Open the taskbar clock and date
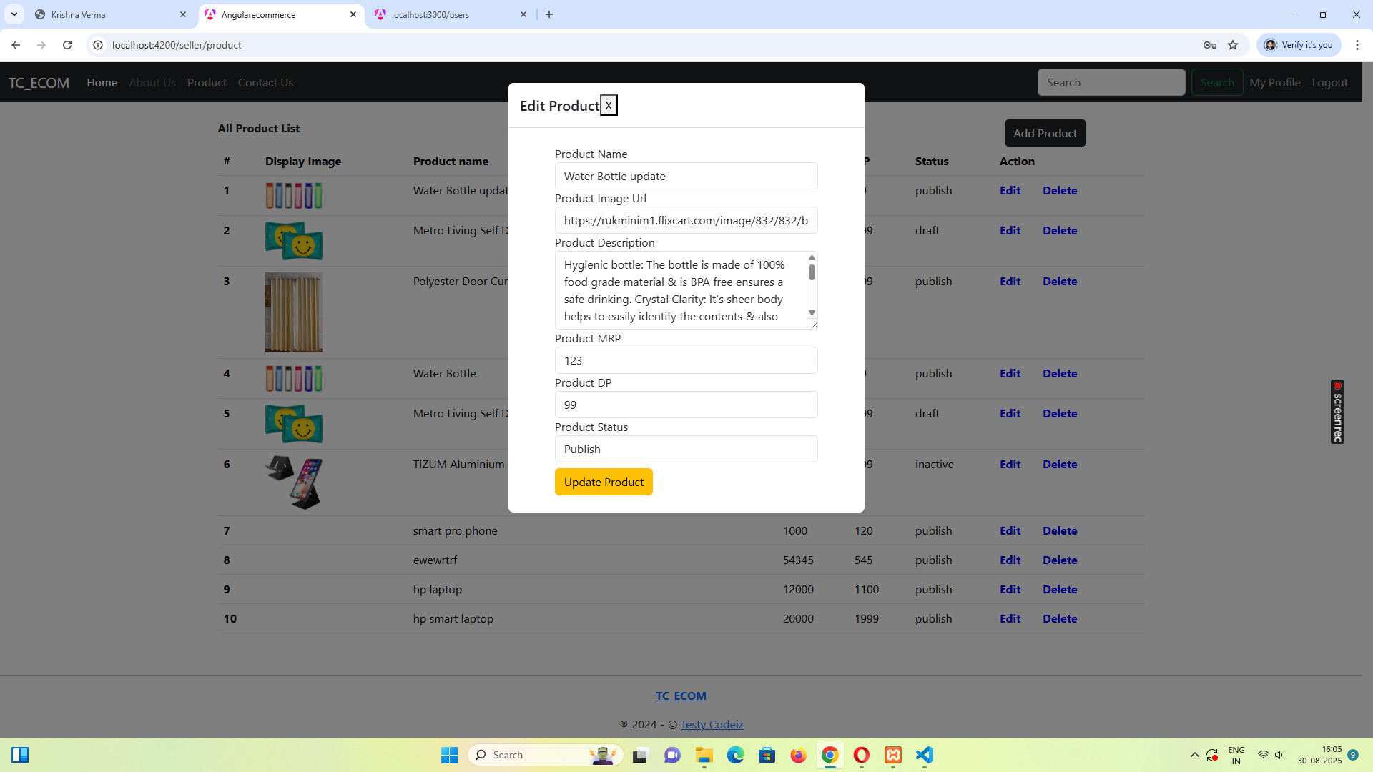This screenshot has width=1373, height=772. coord(1319,755)
